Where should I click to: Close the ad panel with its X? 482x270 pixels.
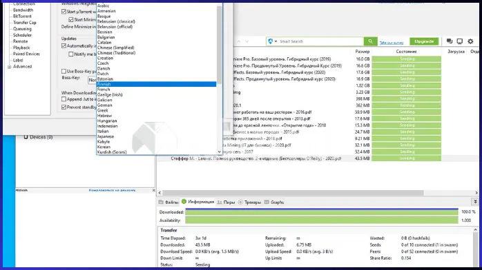(154, 190)
